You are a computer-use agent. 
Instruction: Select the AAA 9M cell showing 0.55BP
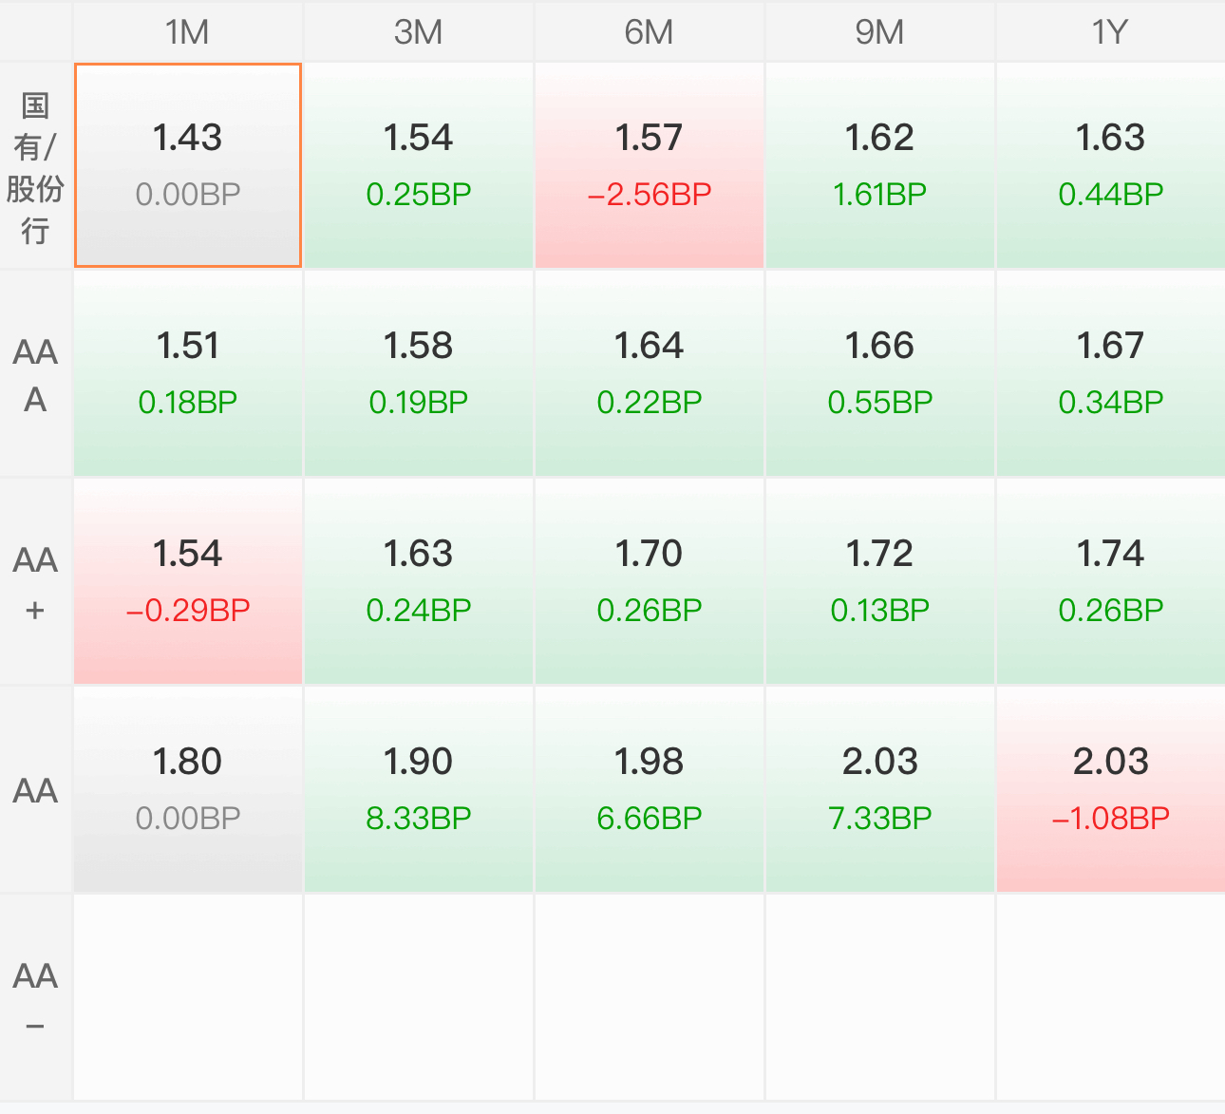coord(880,373)
